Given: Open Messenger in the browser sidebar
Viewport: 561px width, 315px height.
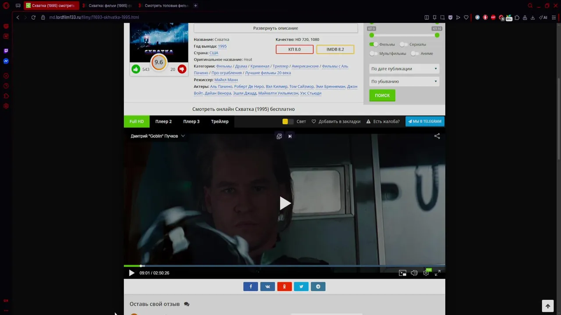Looking at the screenshot, I should [x=6, y=61].
